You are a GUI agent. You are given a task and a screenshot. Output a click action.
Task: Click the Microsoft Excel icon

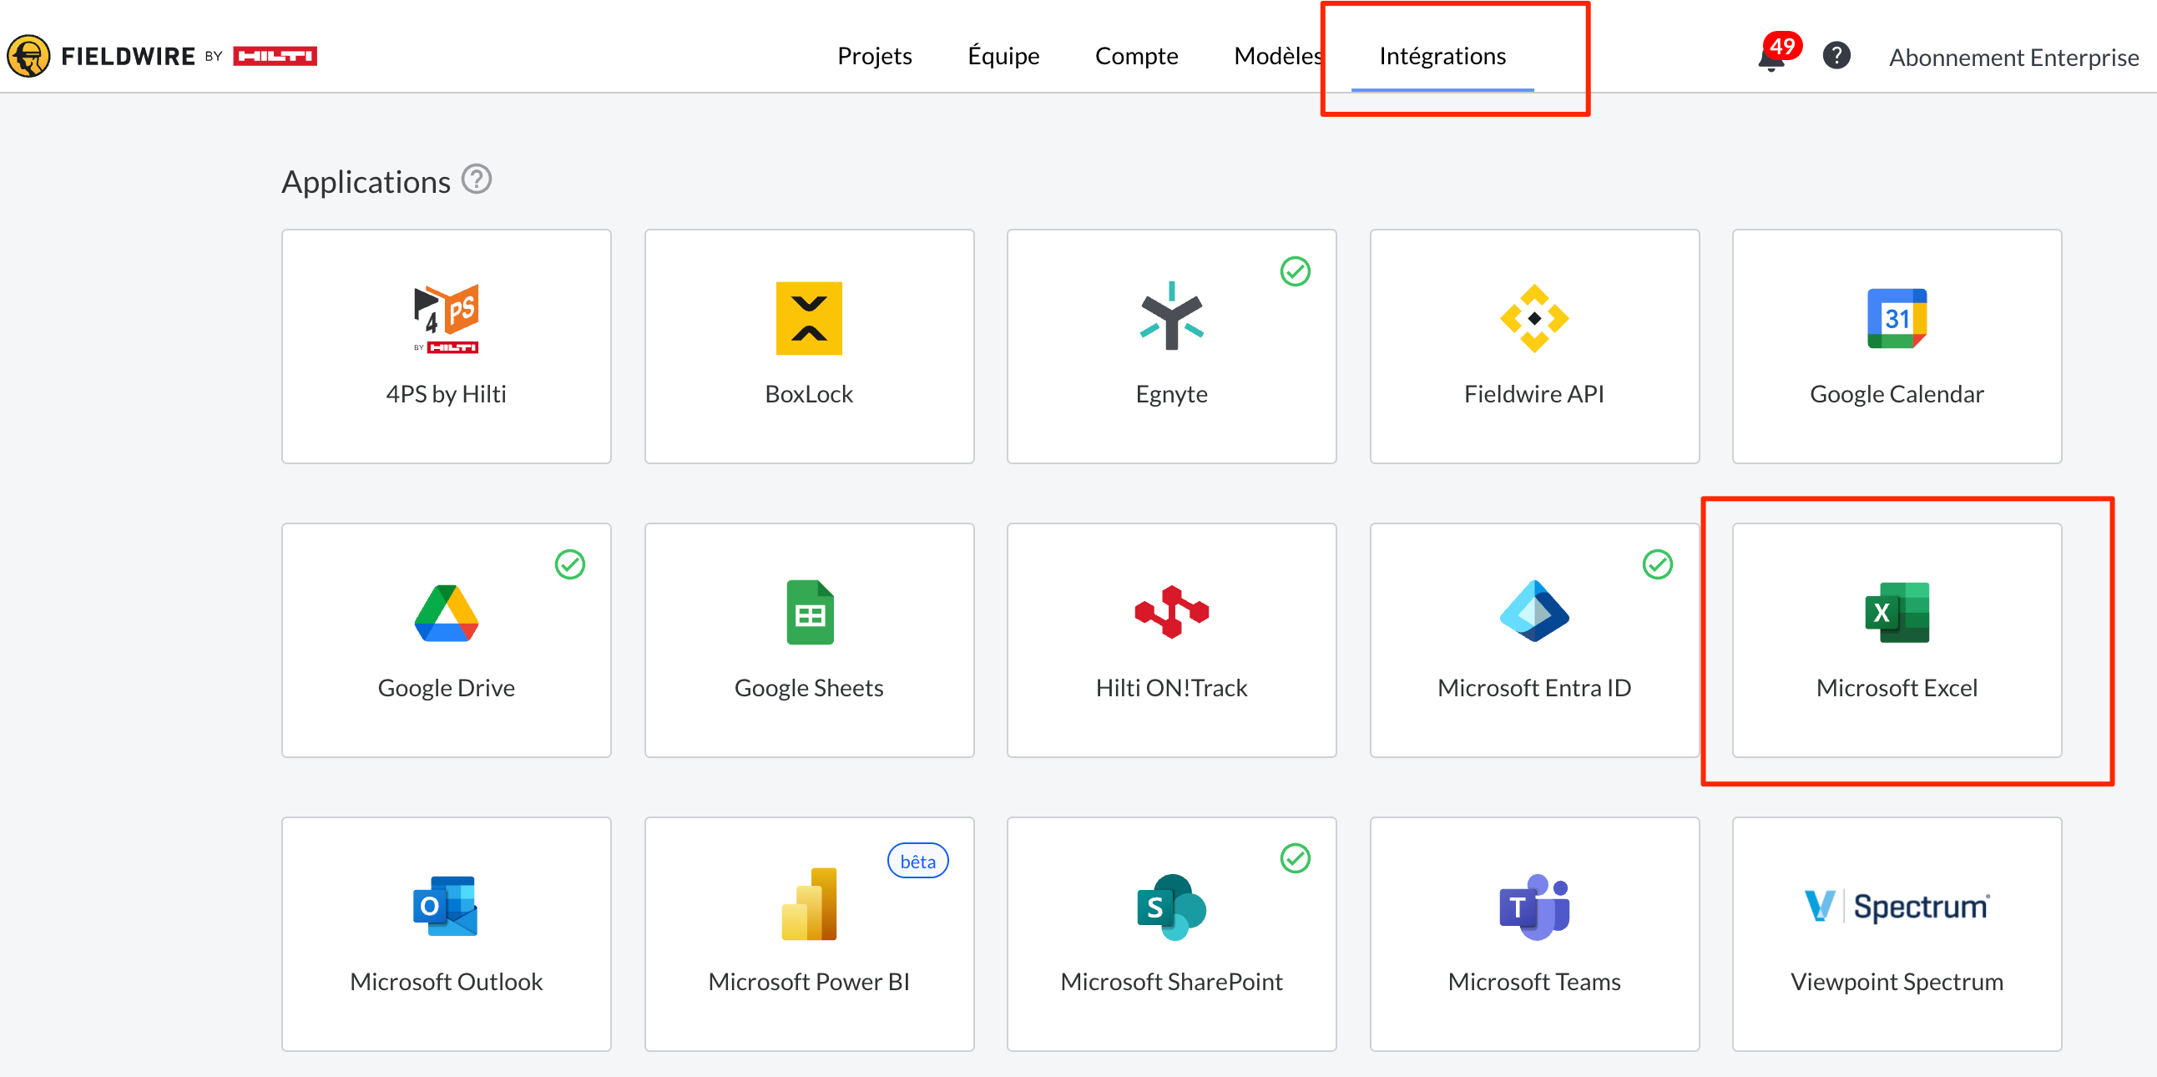[1897, 612]
